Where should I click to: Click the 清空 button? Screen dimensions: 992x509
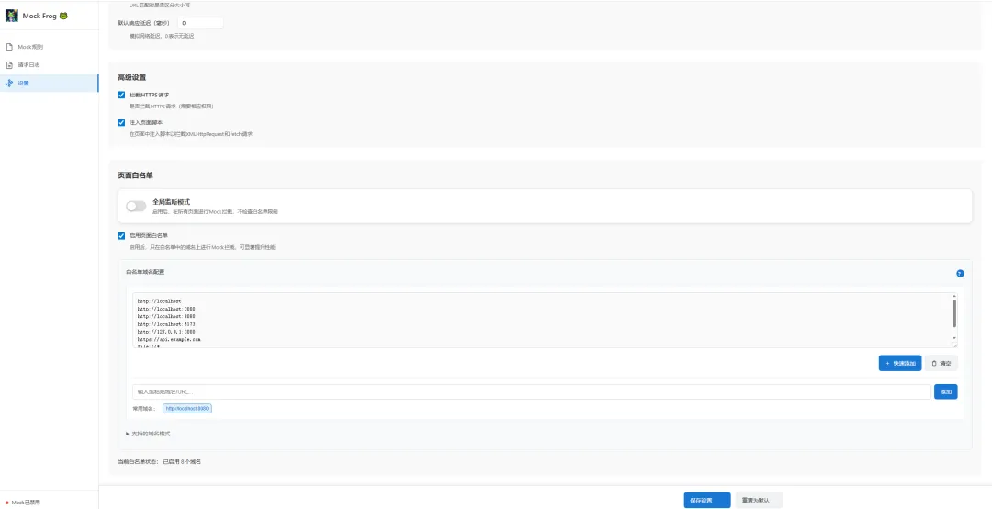pyautogui.click(x=941, y=364)
